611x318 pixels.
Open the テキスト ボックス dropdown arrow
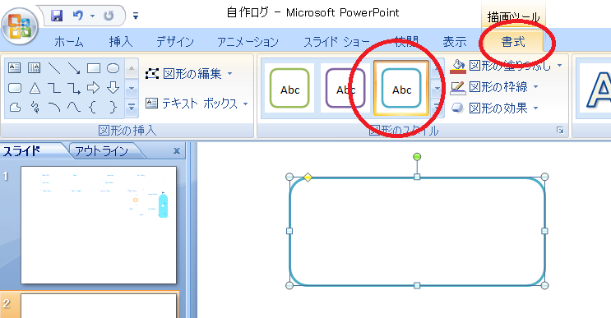(246, 104)
